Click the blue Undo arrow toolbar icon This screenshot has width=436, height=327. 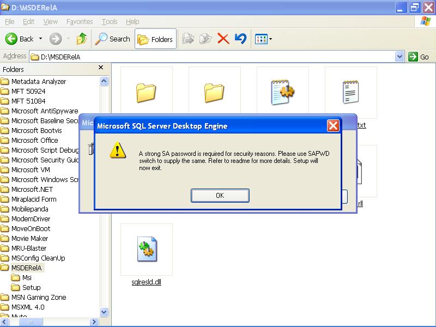(x=240, y=39)
